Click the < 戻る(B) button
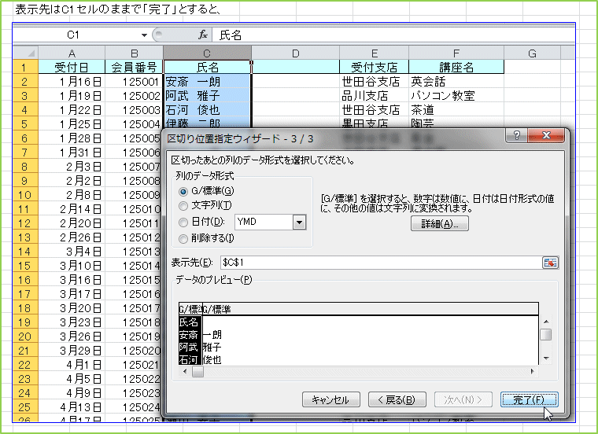The image size is (598, 434). (397, 399)
